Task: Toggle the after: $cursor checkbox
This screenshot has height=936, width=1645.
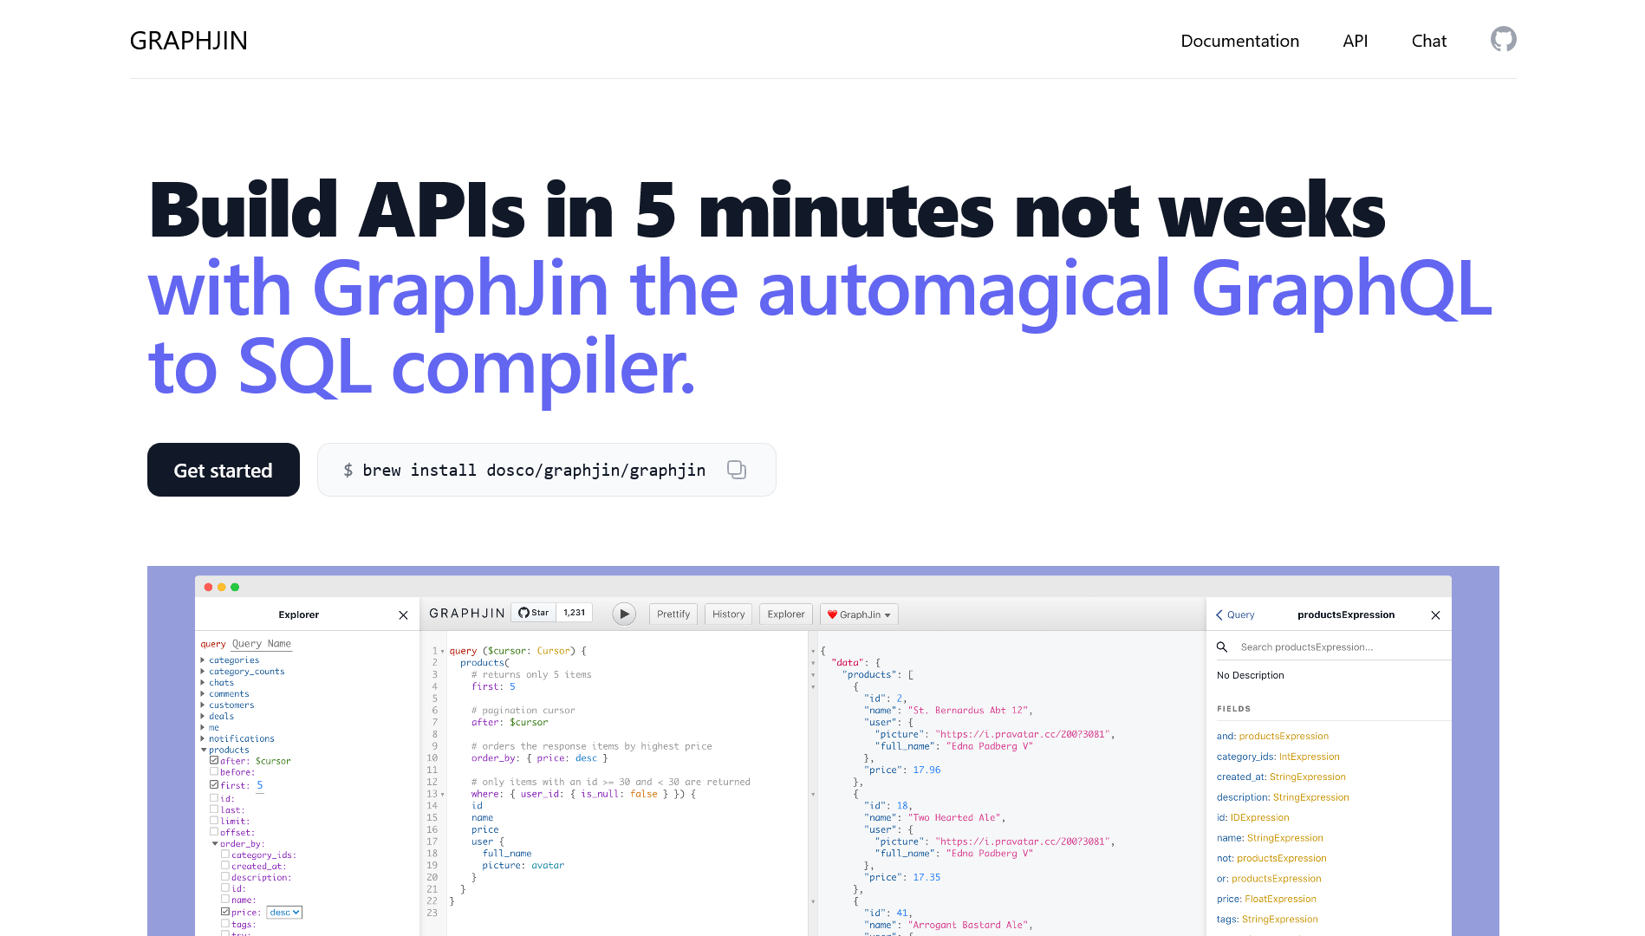Action: point(214,760)
